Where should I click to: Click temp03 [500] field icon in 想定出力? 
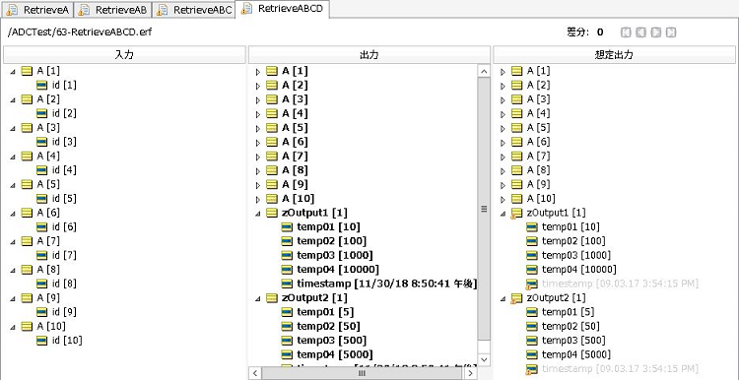(532, 340)
